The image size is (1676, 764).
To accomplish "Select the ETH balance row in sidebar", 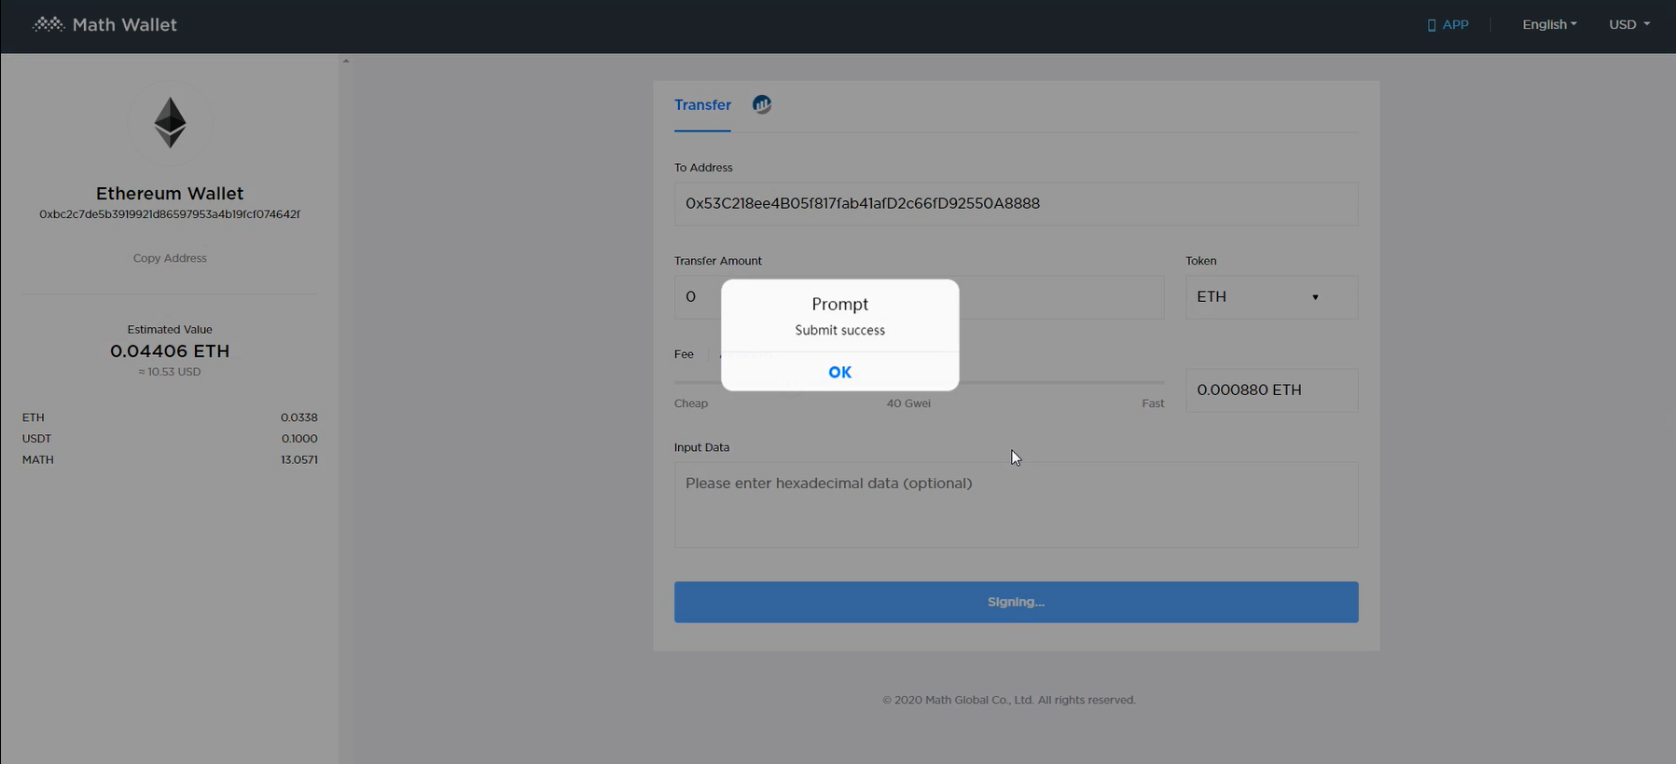I will [170, 417].
